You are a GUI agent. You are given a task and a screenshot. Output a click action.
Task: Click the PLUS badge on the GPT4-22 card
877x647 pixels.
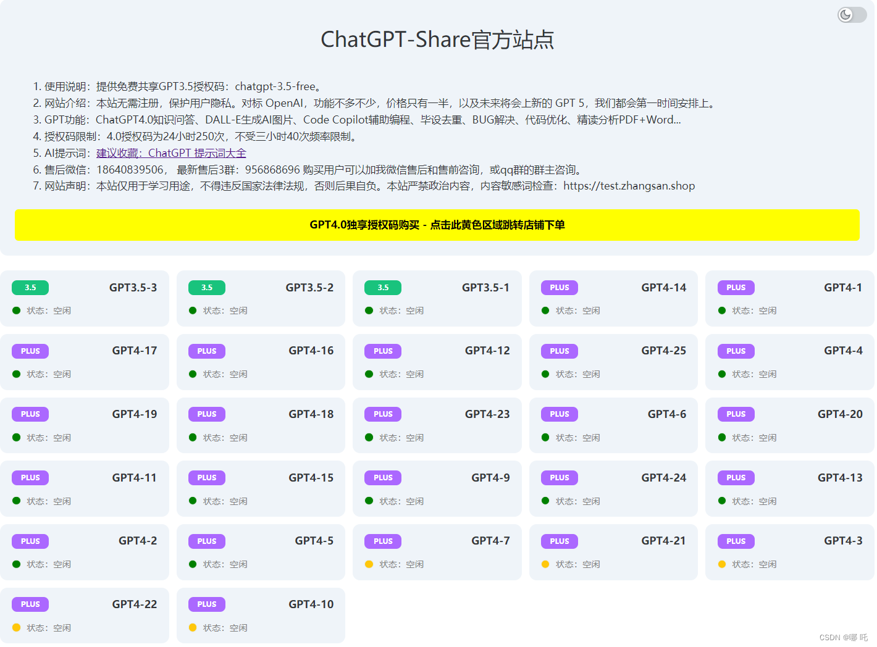pos(30,604)
